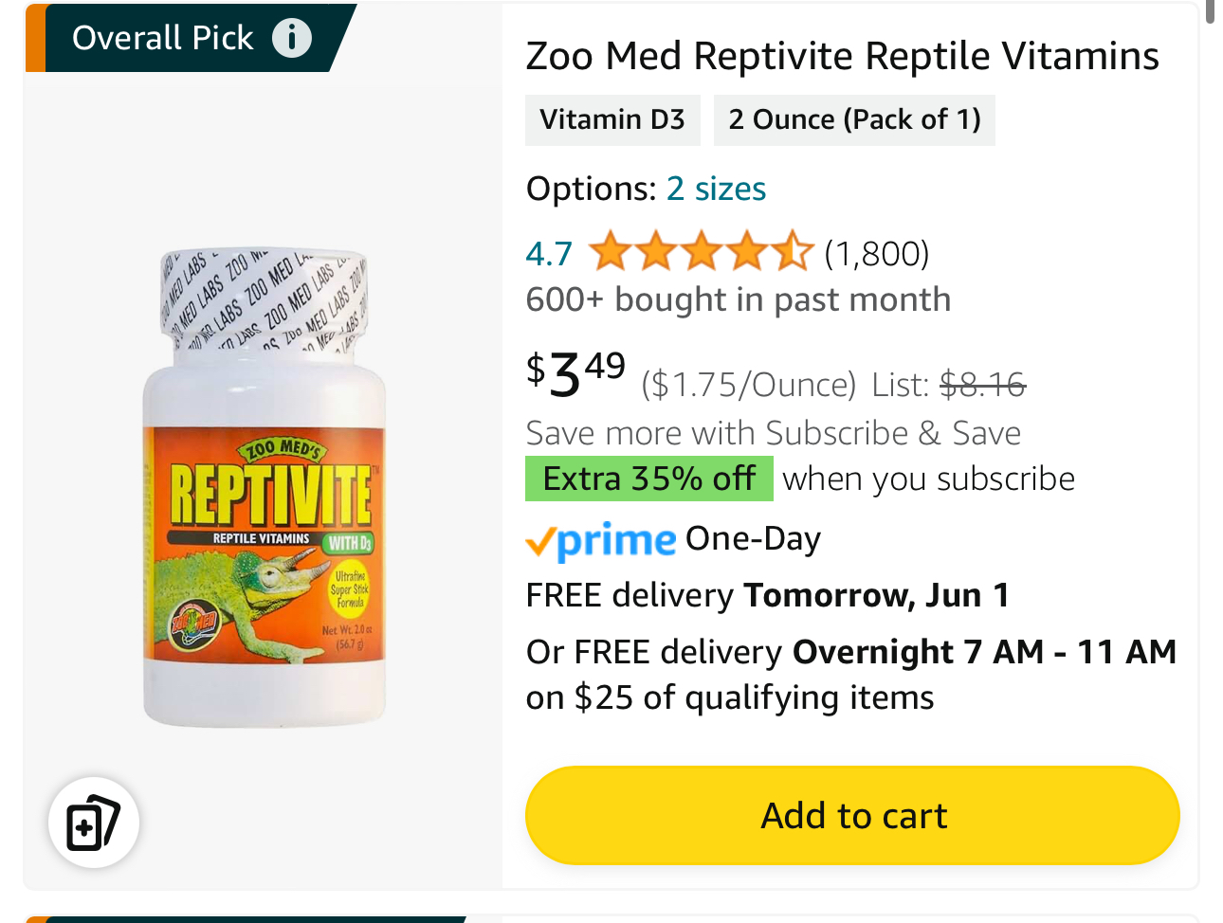1223x923 pixels.
Task: Open the 2 sizes options link
Action: [x=716, y=189]
